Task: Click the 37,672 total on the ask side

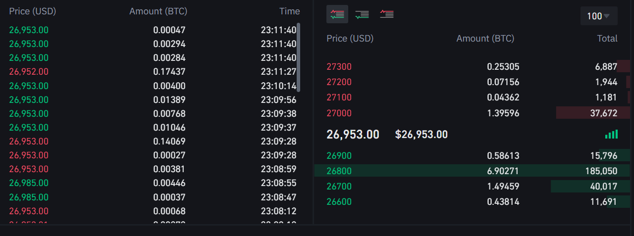Action: (x=603, y=113)
